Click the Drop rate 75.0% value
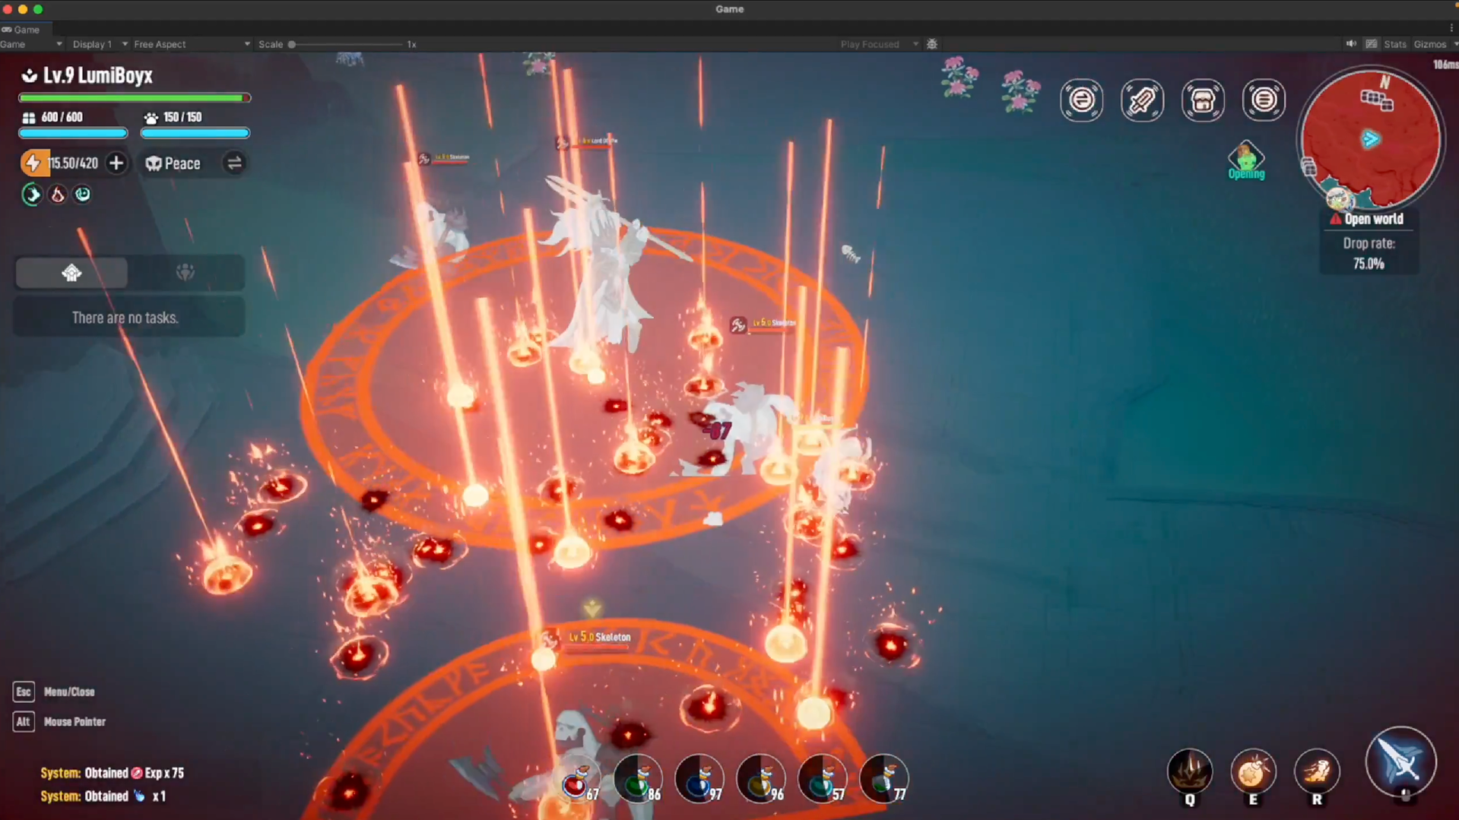 click(x=1369, y=264)
